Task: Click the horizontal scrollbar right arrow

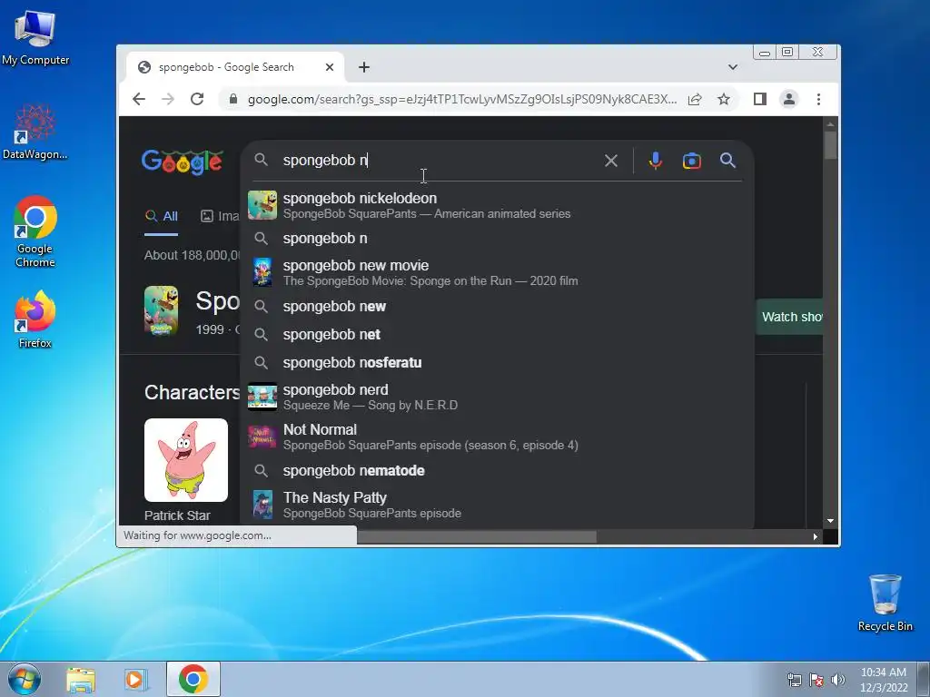Action: (816, 536)
